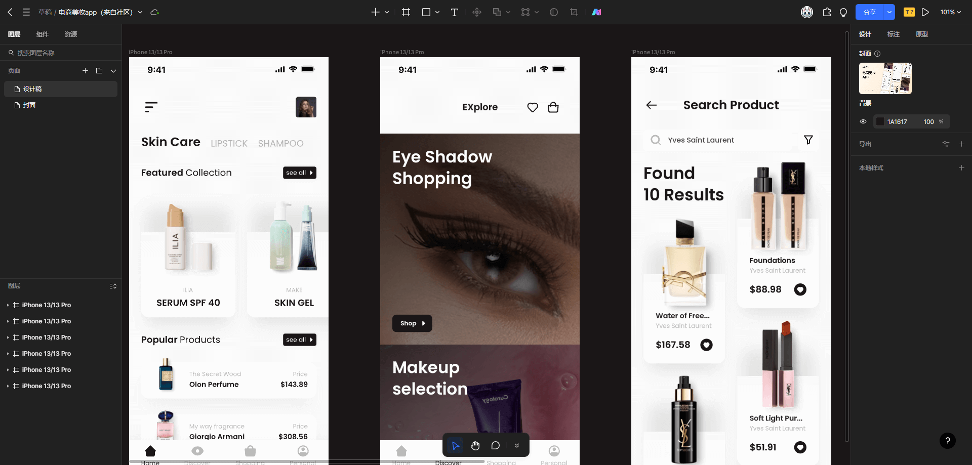Switch to the 标注 tab
The width and height of the screenshot is (972, 465).
[894, 34]
